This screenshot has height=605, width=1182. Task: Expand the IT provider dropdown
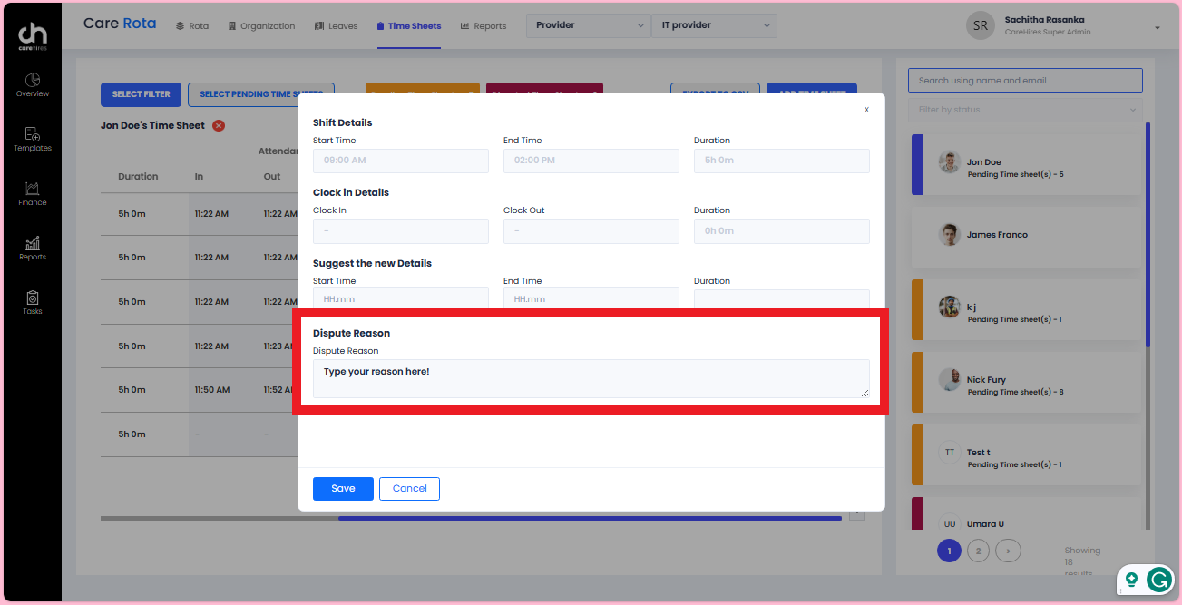[714, 25]
